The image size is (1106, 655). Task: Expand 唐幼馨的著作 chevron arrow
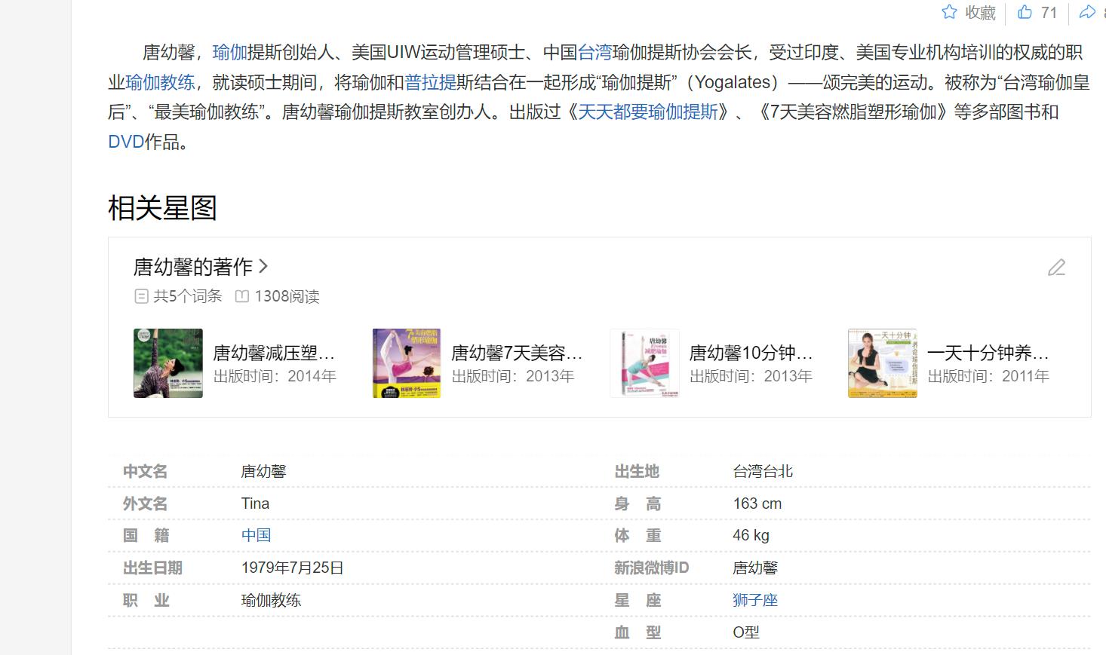263,266
